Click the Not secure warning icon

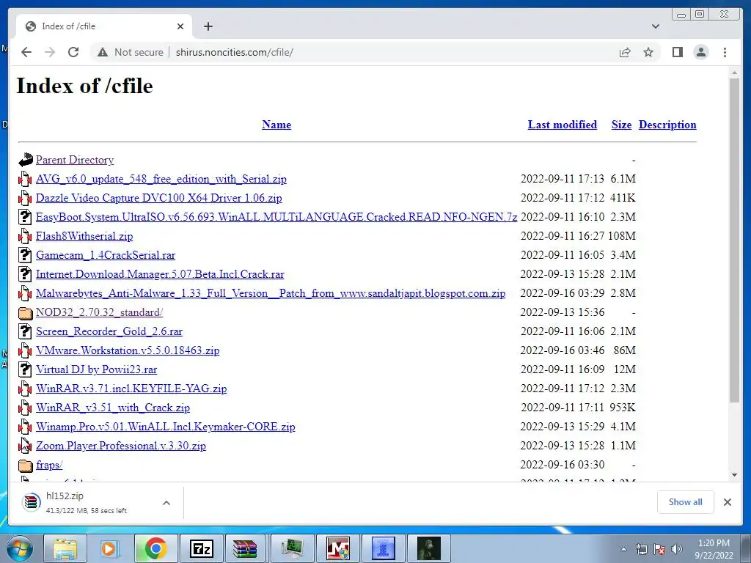click(103, 52)
